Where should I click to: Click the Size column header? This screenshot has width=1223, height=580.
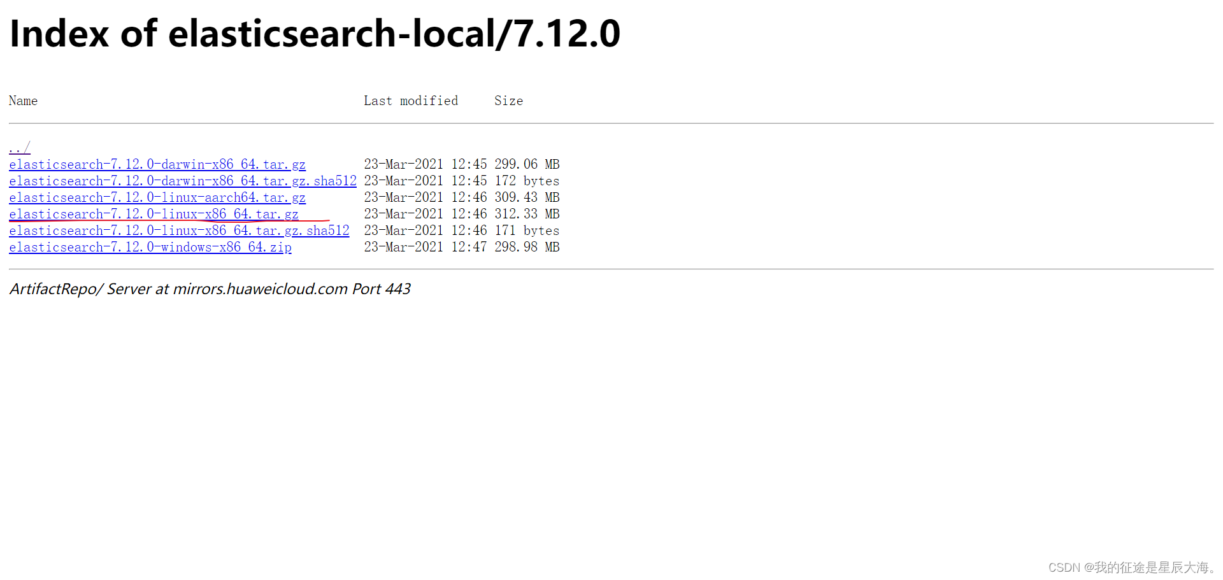(508, 101)
